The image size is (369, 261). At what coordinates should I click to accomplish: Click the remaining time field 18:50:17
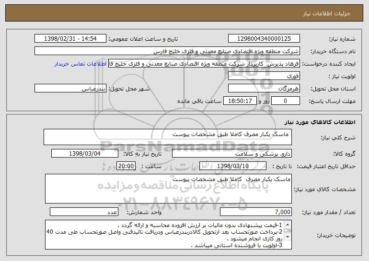point(240,101)
